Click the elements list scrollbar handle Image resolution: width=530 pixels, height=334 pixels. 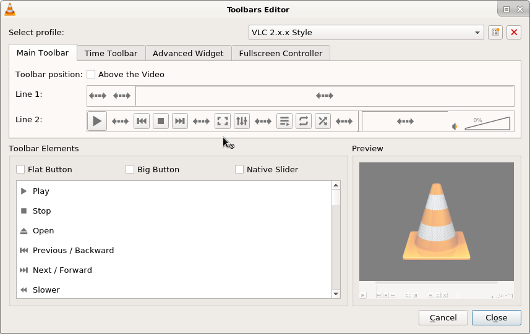click(336, 198)
